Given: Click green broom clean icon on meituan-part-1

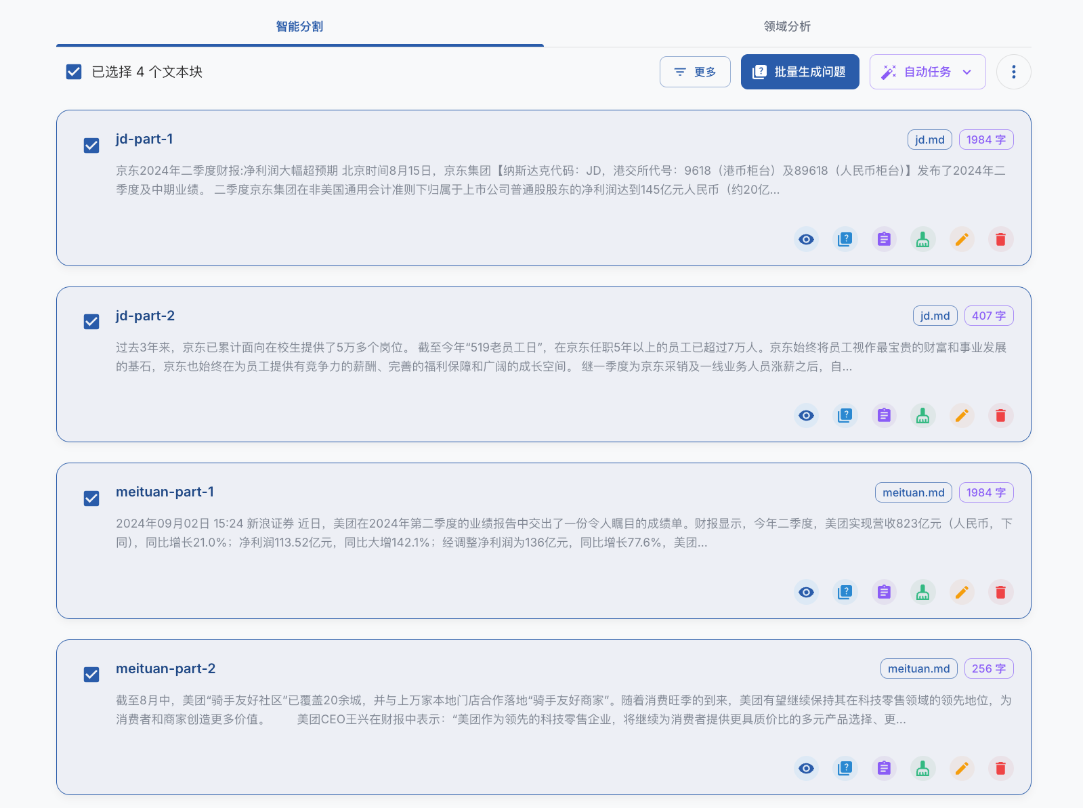Looking at the screenshot, I should point(922,592).
